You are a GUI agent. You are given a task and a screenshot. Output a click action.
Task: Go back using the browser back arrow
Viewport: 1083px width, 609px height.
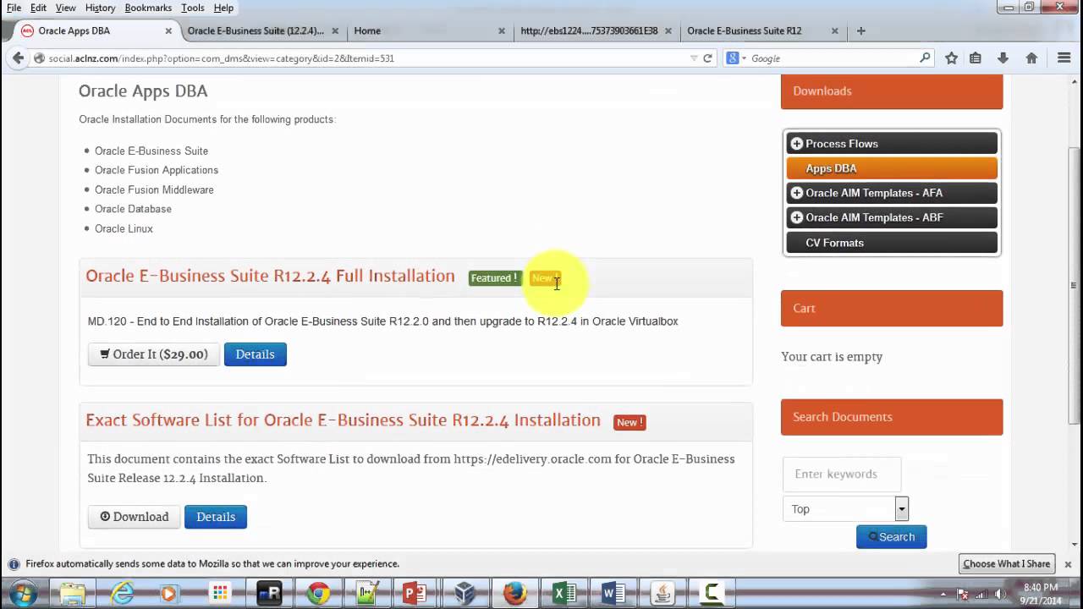18,58
